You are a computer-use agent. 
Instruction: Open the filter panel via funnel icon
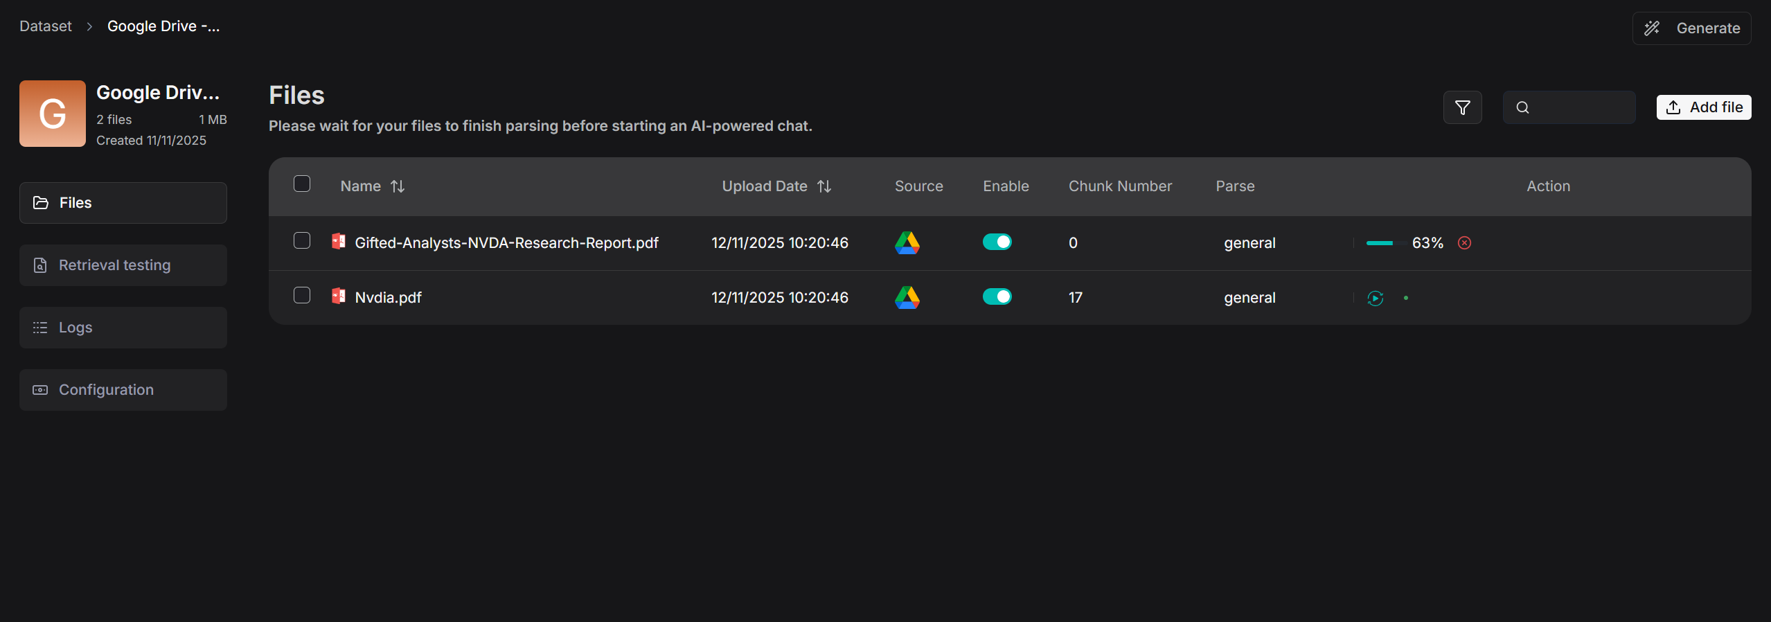point(1462,107)
